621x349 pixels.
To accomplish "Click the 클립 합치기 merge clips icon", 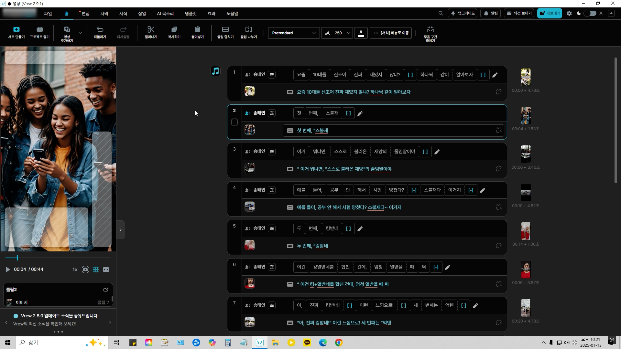I will coord(225,30).
